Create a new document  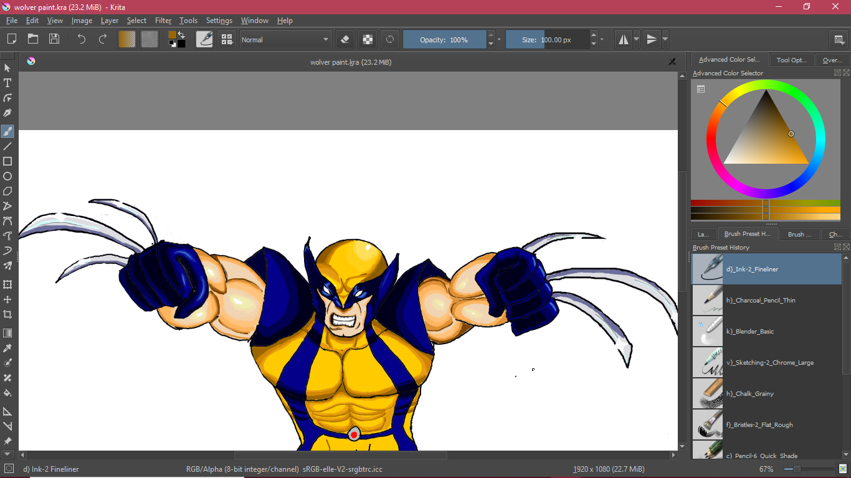[x=12, y=39]
